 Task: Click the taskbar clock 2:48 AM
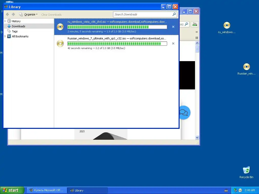click(x=250, y=190)
